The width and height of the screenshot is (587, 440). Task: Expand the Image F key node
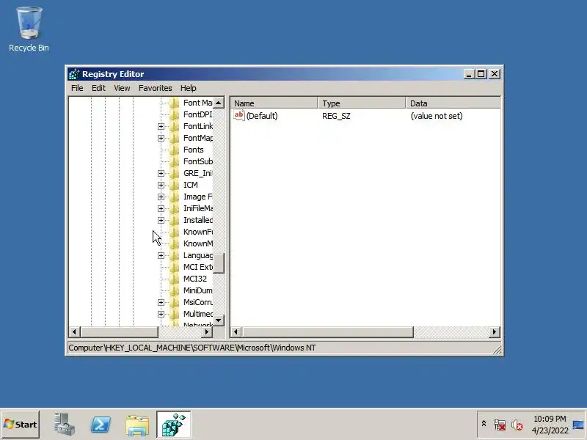point(161,197)
